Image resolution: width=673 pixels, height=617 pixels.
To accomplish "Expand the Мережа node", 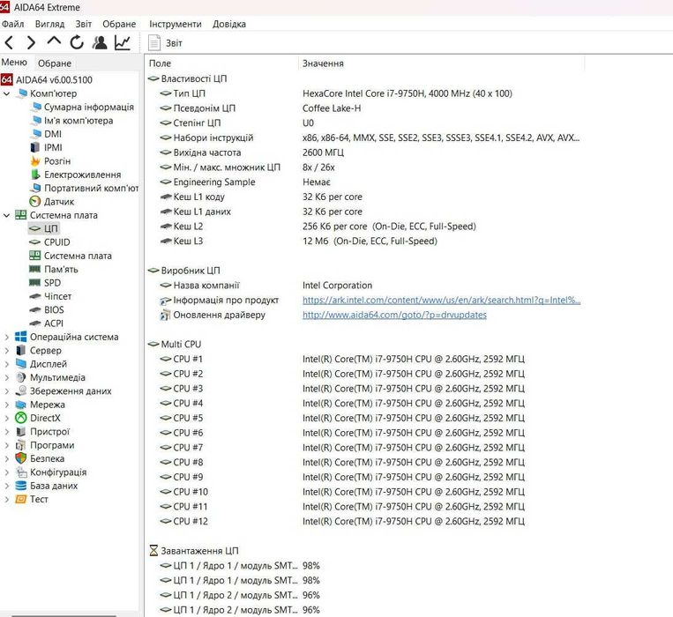I will tap(6, 405).
